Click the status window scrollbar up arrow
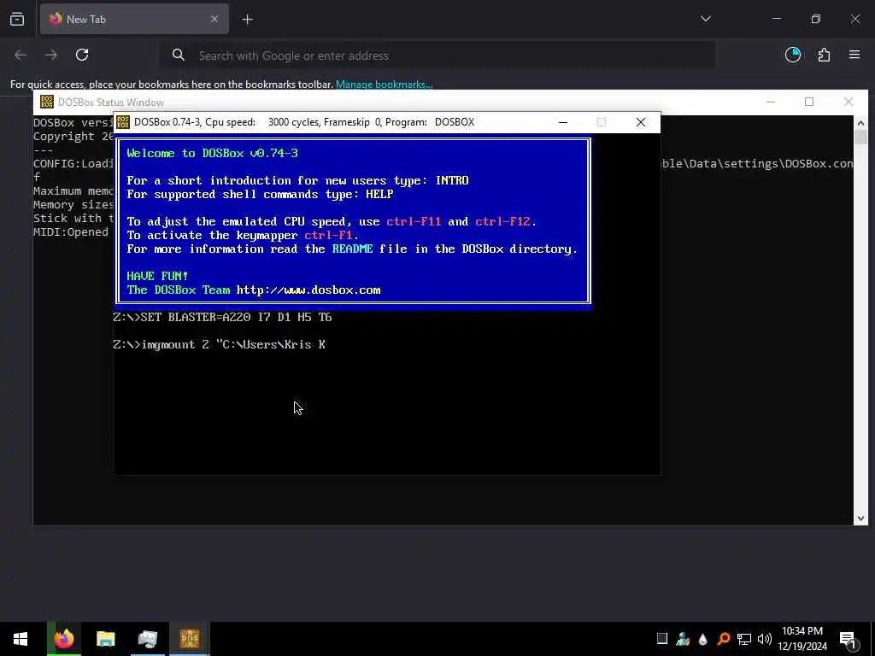 pos(860,123)
